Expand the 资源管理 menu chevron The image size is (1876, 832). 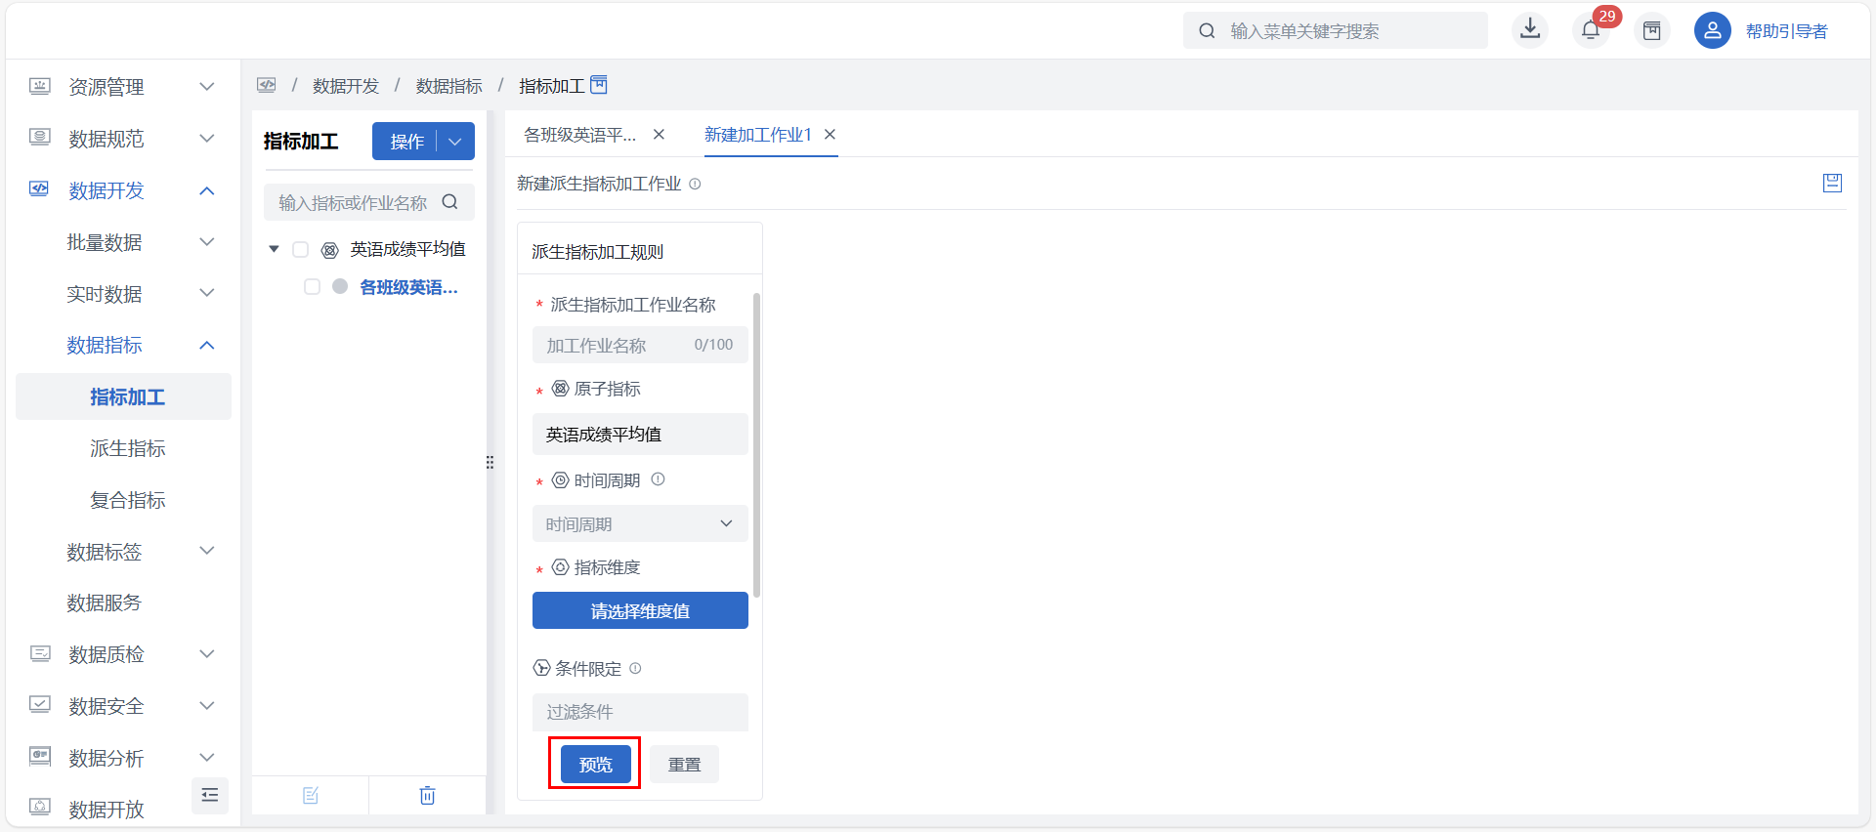pyautogui.click(x=207, y=87)
